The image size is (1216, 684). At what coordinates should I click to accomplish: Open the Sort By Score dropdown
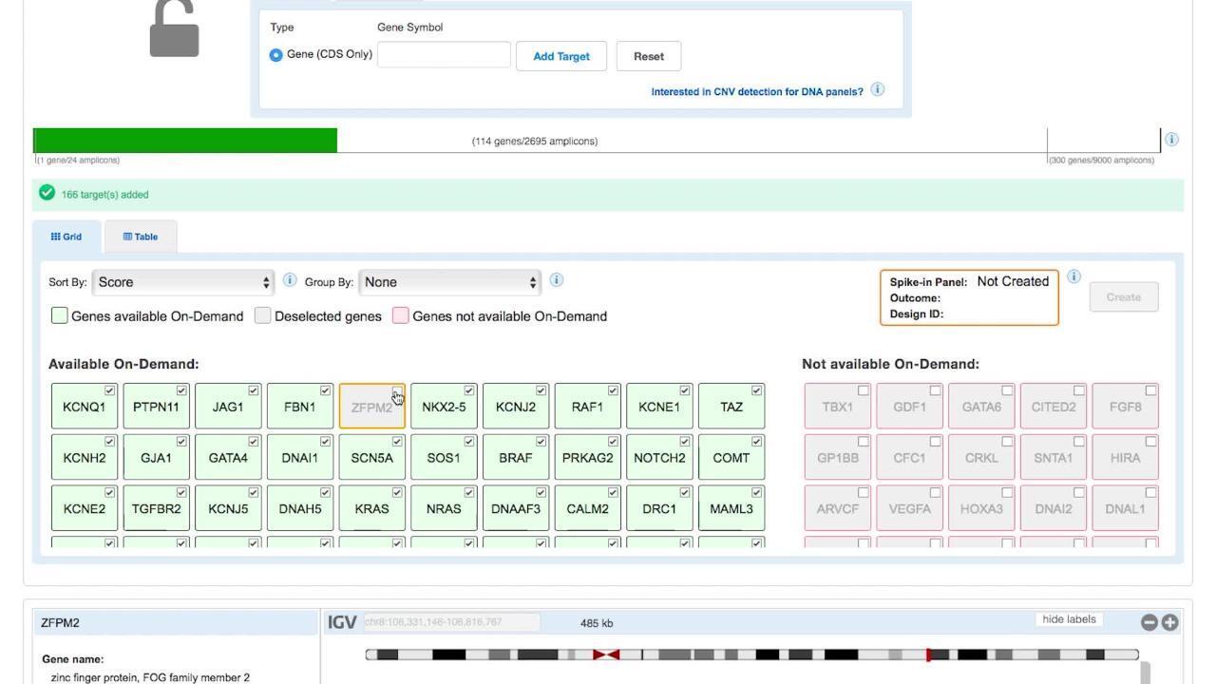[183, 282]
